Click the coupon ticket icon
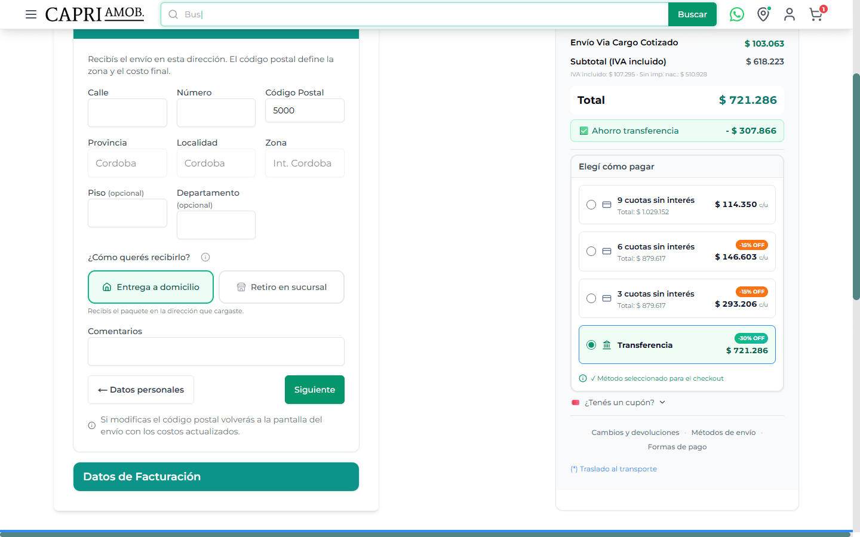Screen dimensions: 860x537 tap(576, 403)
